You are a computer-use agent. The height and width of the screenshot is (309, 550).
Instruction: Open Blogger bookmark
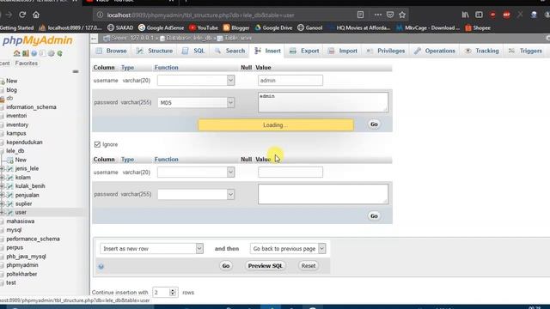(x=236, y=27)
